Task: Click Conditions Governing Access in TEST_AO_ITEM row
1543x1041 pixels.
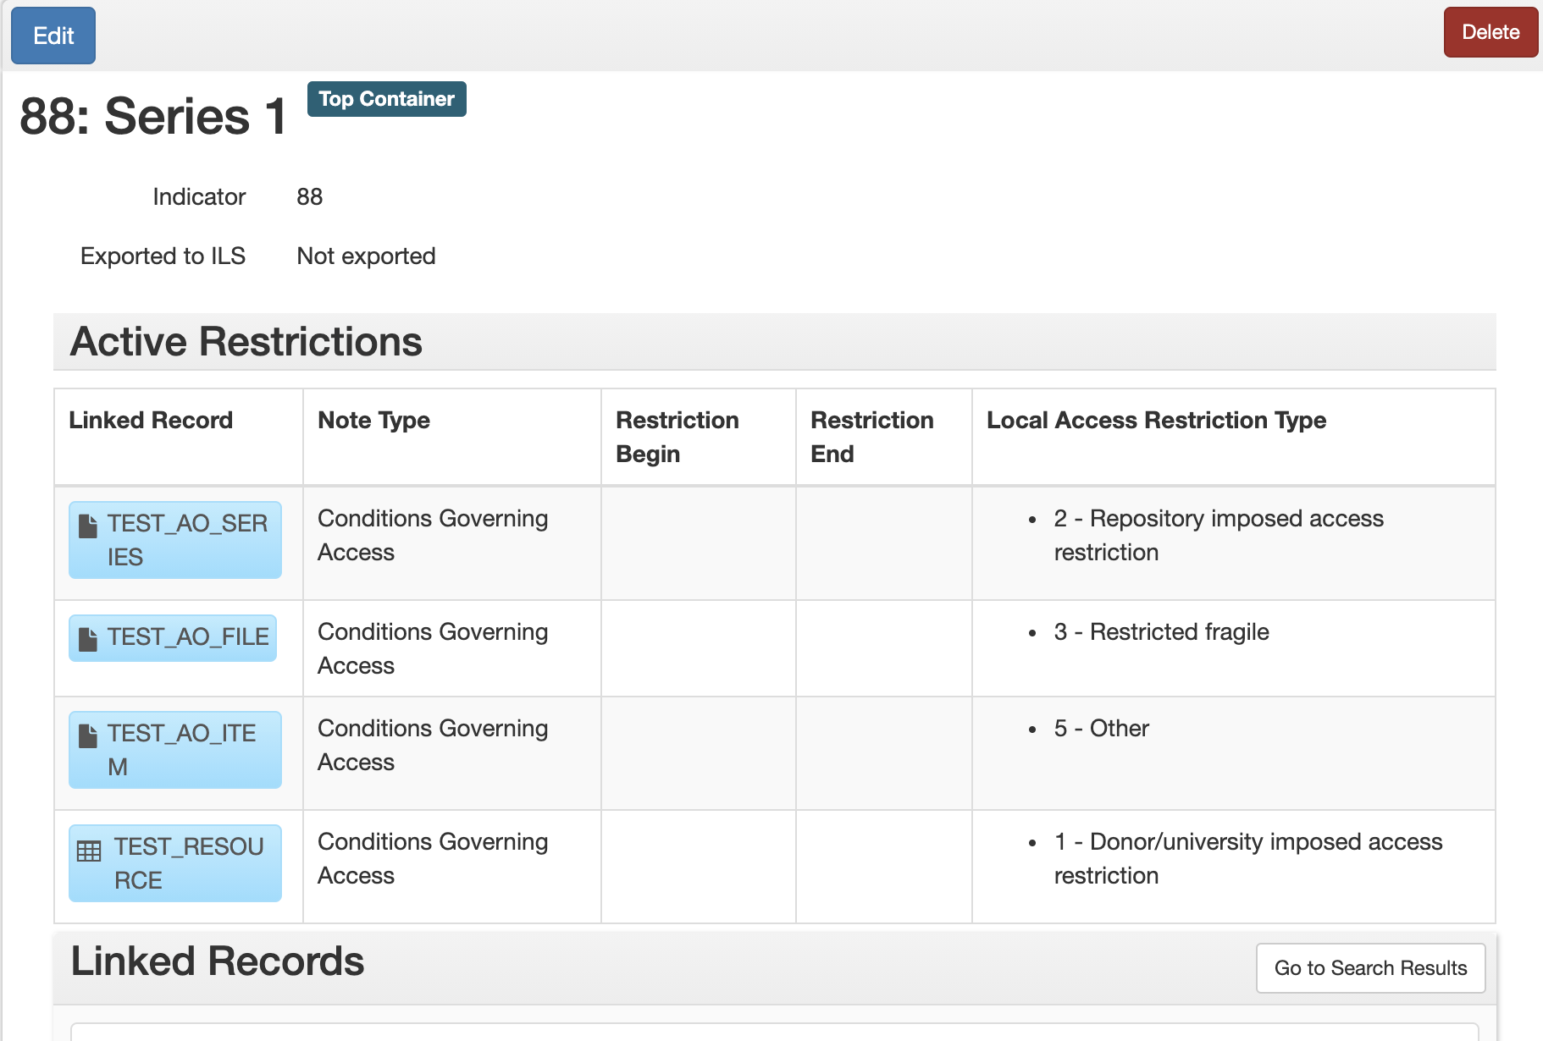Action: coord(433,745)
